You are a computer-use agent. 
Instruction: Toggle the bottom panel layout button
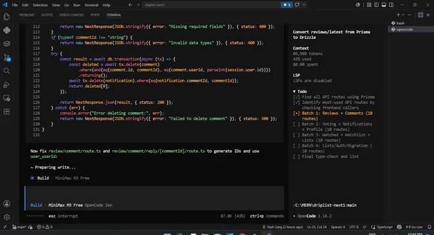(384, 5)
